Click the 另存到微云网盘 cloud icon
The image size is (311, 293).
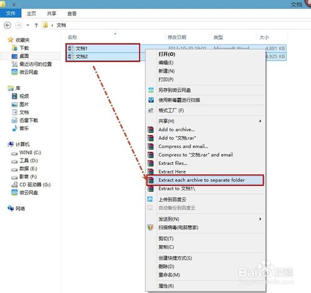pyautogui.click(x=151, y=90)
